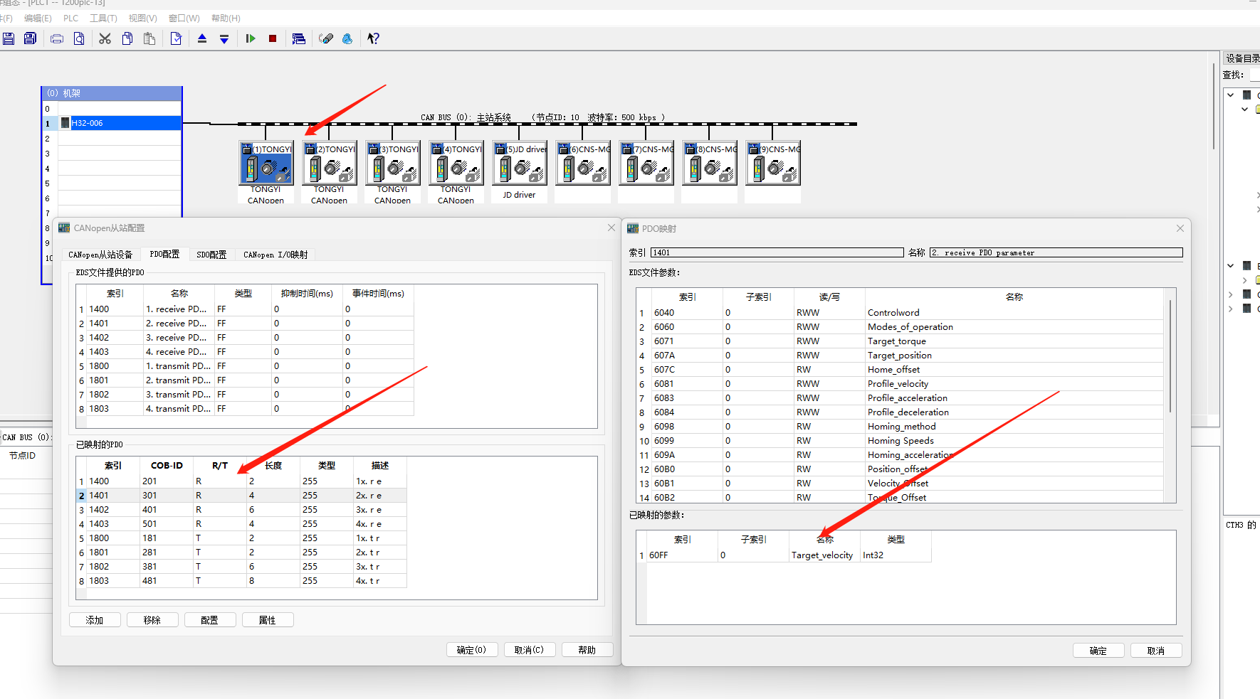The width and height of the screenshot is (1260, 699).
Task: Click the 名称 field showing receive PDO parameter
Action: (1056, 252)
